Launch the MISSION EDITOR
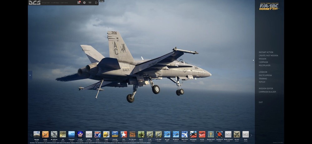The image size is (312, 144). (x=266, y=88)
